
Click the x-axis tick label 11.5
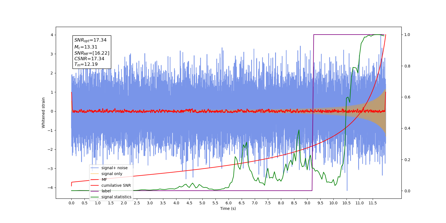pos(373,203)
